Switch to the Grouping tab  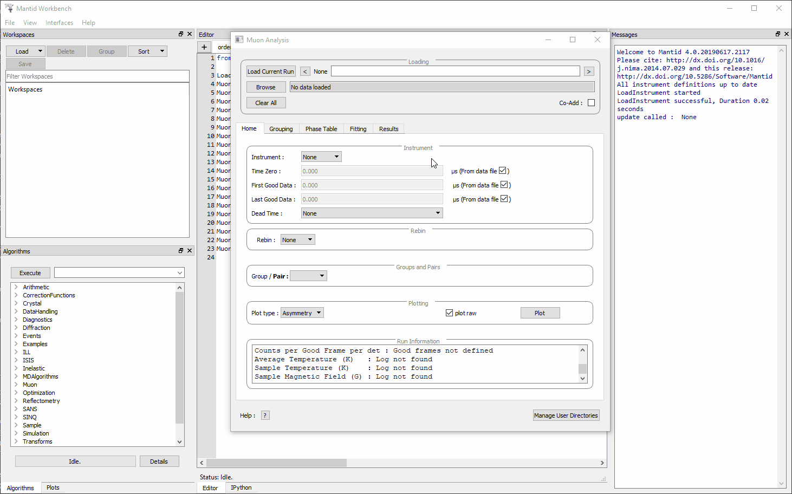tap(281, 128)
